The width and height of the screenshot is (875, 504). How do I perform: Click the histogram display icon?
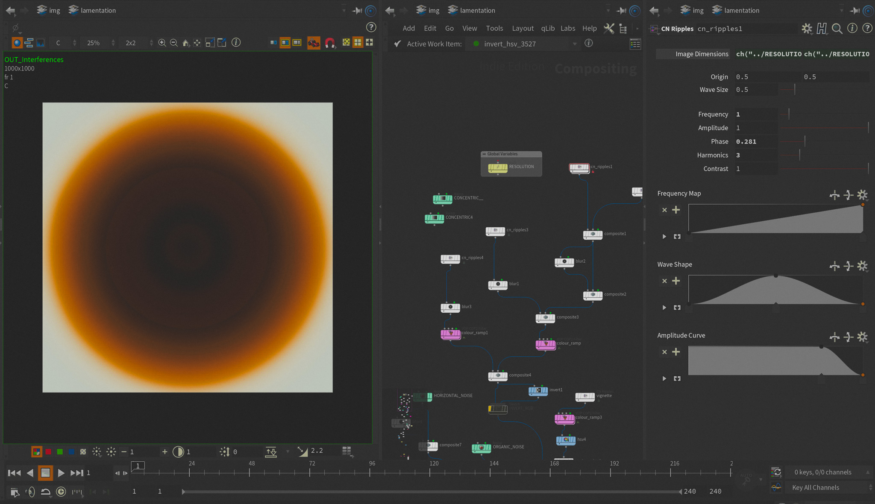point(41,43)
